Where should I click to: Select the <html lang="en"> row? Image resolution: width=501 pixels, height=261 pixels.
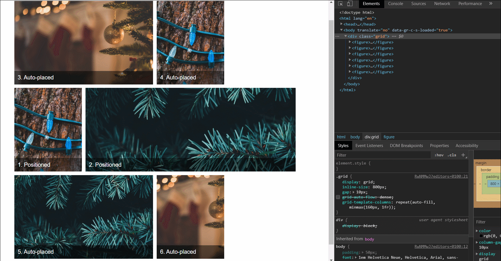click(x=358, y=18)
